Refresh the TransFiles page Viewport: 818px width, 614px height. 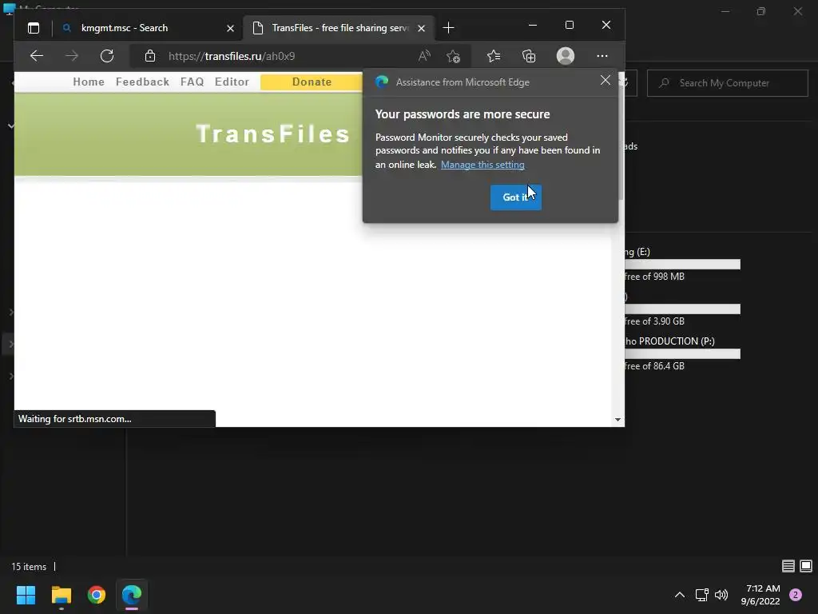click(x=107, y=56)
